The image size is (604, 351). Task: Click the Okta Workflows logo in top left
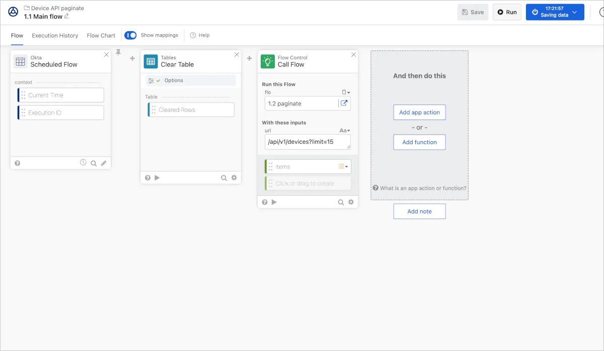13,12
